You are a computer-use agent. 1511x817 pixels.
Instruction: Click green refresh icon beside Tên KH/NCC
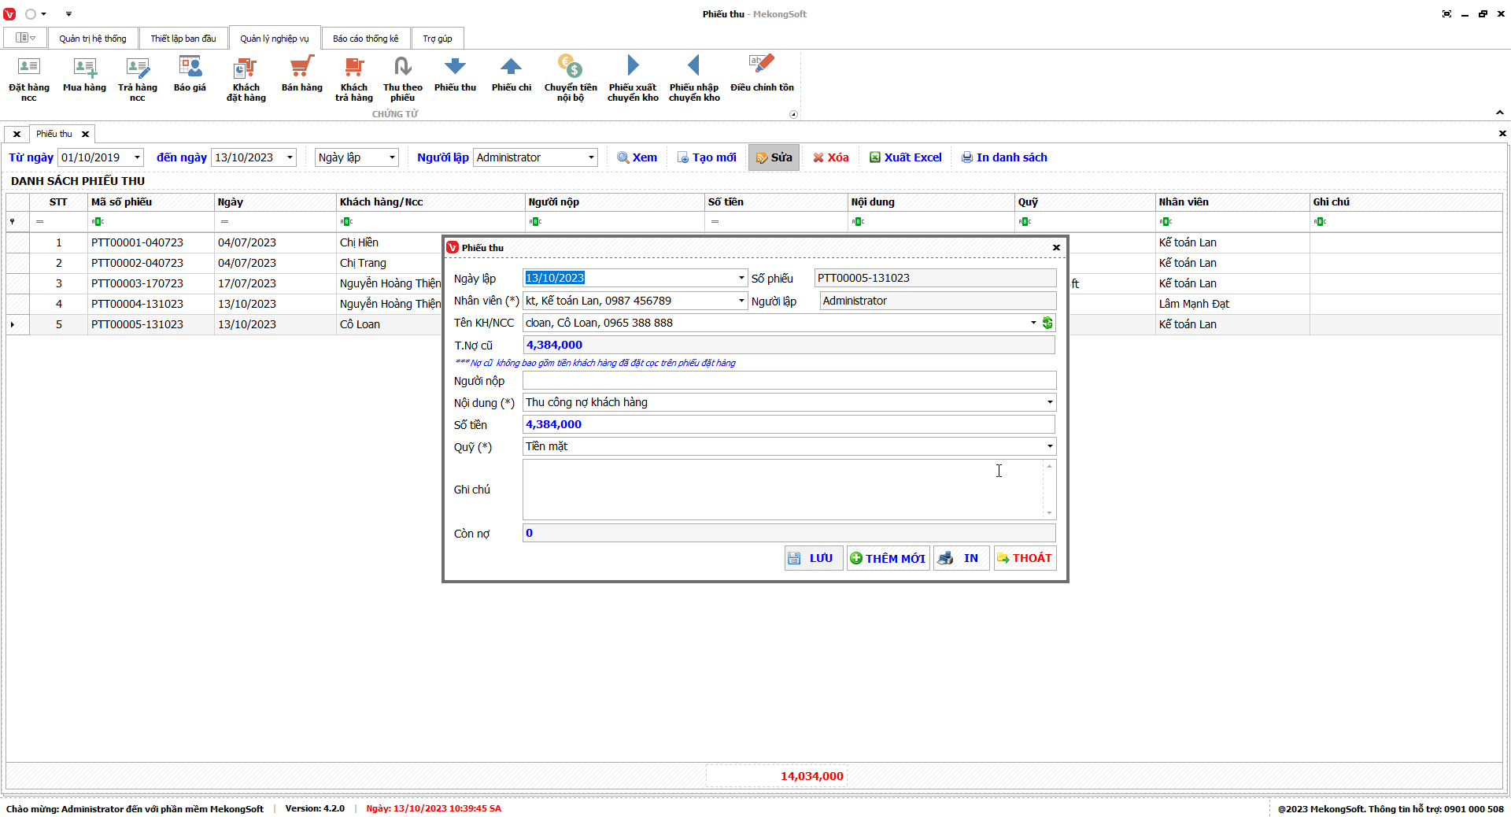tap(1047, 323)
